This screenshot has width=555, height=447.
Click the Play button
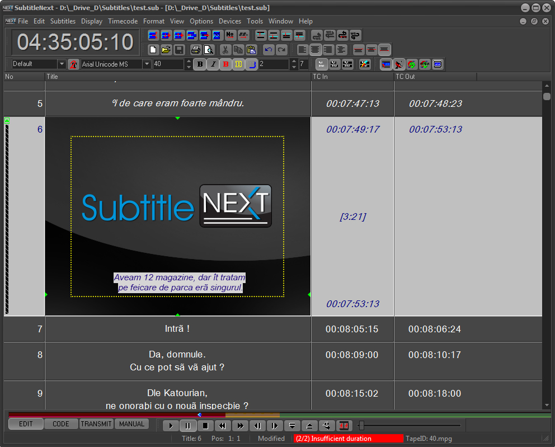pyautogui.click(x=171, y=425)
